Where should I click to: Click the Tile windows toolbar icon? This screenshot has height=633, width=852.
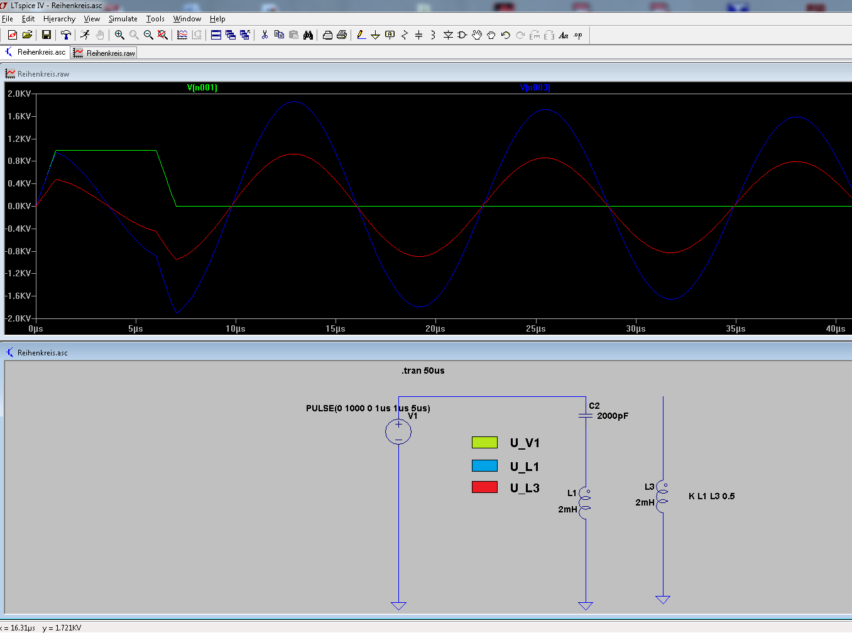click(216, 35)
